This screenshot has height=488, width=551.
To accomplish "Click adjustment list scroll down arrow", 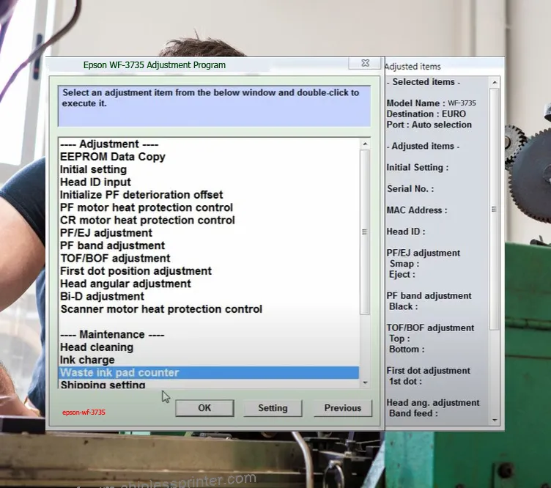I will click(365, 382).
